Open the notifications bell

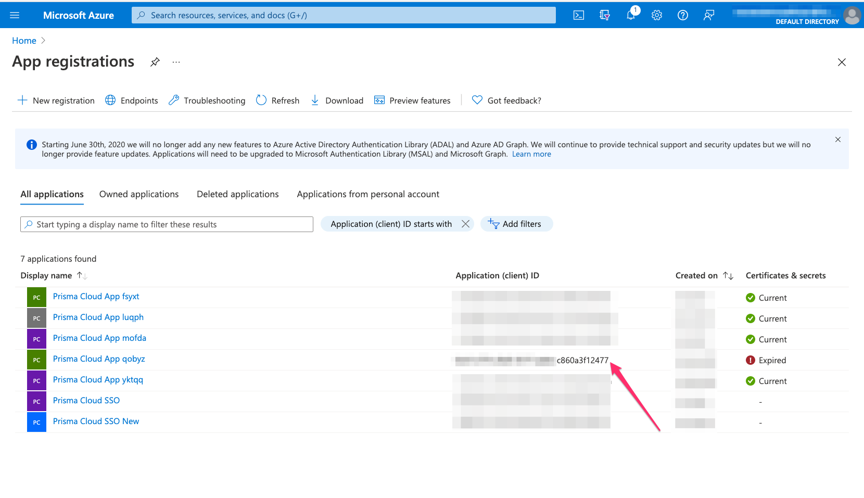(x=630, y=15)
